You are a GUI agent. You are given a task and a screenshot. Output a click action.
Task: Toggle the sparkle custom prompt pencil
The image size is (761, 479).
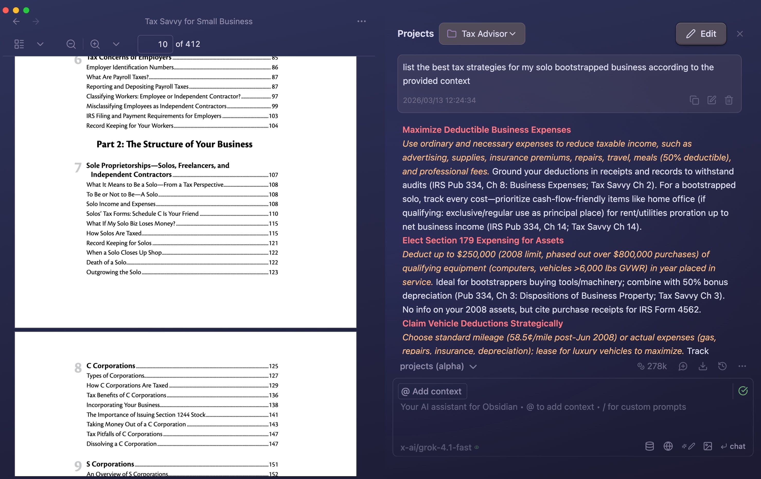coord(688,446)
